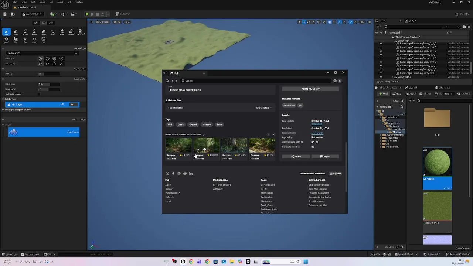Image resolution: width=473 pixels, height=266 pixels.
Task: Open Fab's X (Twitter) social icon
Action: (167, 173)
